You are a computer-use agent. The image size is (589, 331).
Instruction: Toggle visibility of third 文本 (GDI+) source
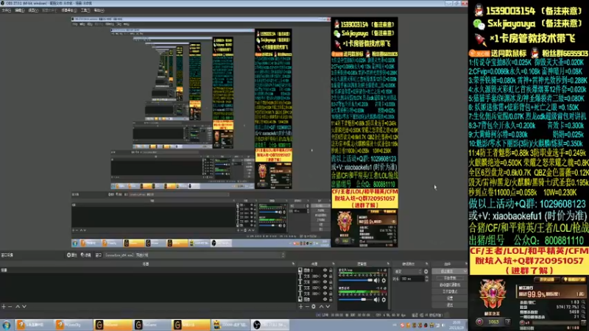point(325,288)
